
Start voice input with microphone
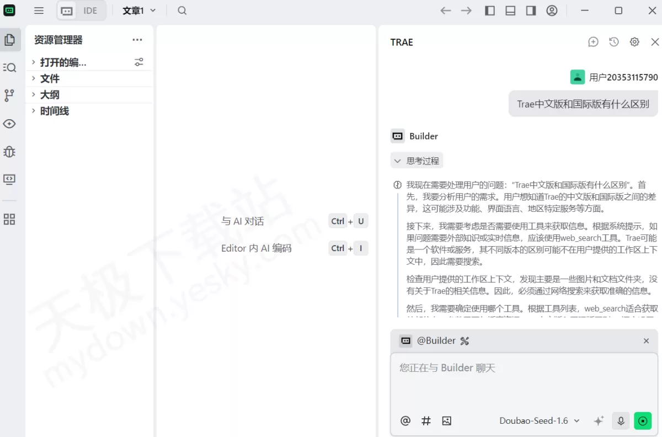point(621,421)
